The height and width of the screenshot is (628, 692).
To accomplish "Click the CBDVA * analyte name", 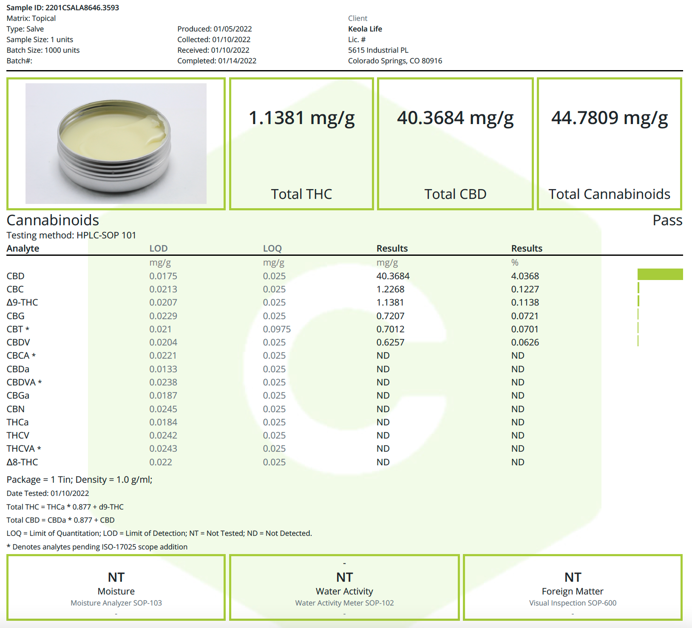I will click(x=24, y=382).
